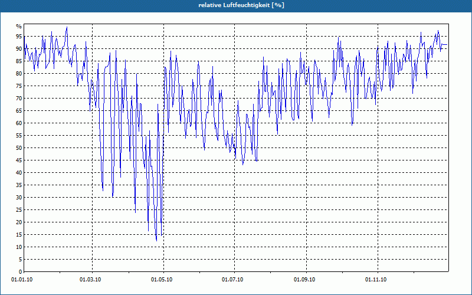This screenshot has height=295, width=472.
Task: Click the y-axis value 25
Action: (x=19, y=210)
